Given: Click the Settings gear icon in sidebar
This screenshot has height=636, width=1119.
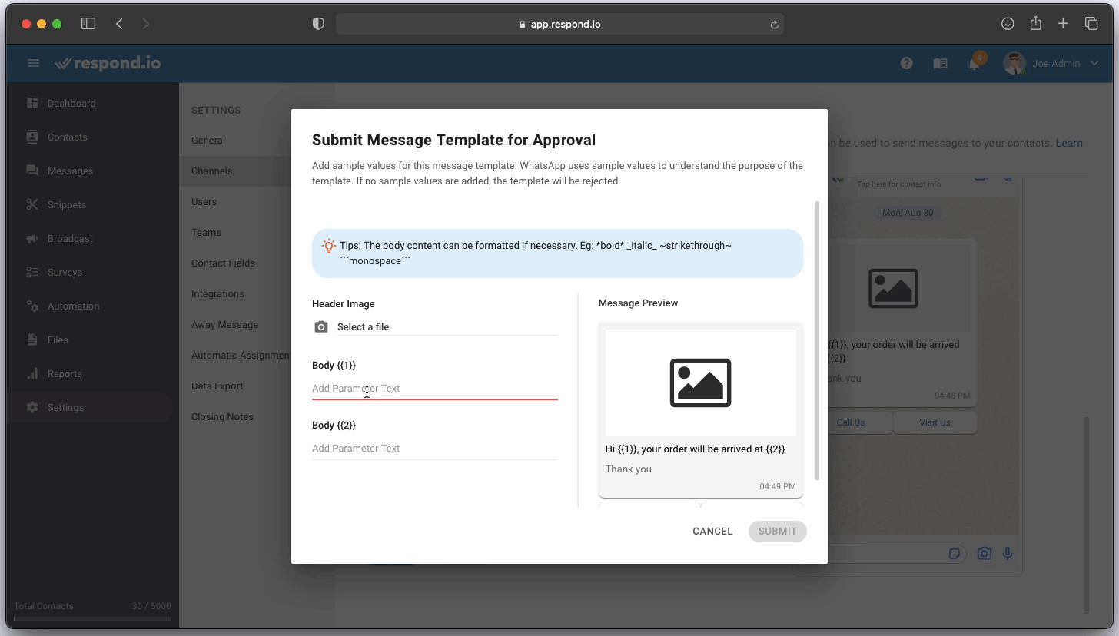Looking at the screenshot, I should [x=32, y=407].
